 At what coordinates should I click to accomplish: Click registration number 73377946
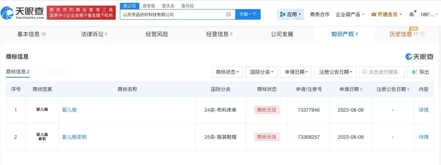click(309, 110)
